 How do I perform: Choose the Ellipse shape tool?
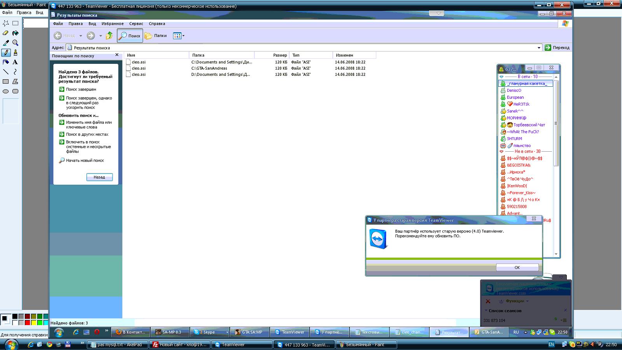click(x=6, y=91)
